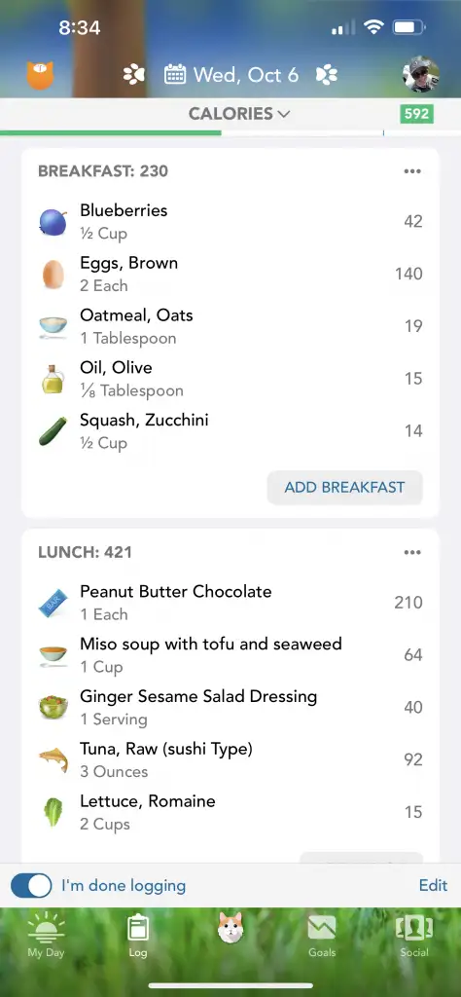Open the calendar date picker icon

(x=175, y=75)
